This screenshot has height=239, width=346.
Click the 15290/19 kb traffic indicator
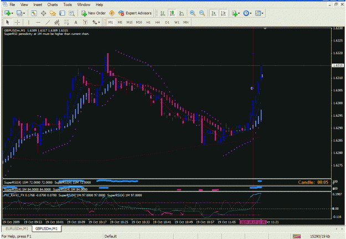320,236
